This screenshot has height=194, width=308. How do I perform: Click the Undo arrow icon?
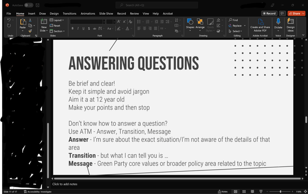click(9, 20)
